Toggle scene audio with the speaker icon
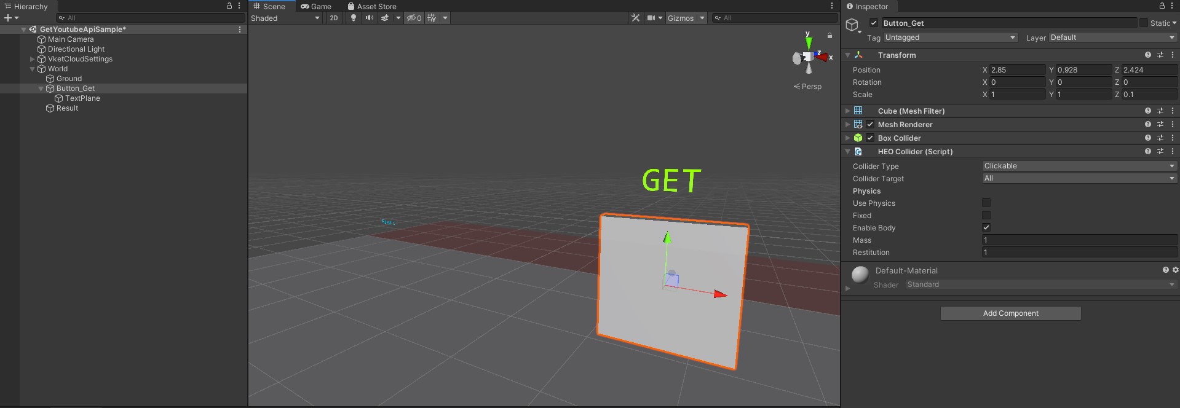The height and width of the screenshot is (408, 1180). pos(369,18)
